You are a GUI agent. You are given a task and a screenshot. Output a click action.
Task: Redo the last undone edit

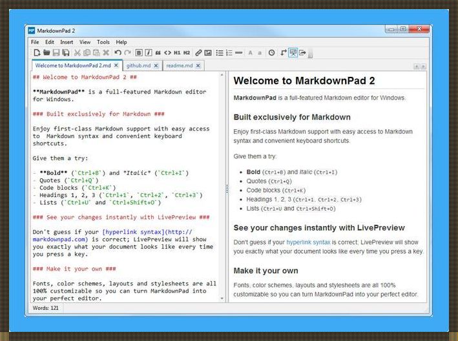[x=127, y=53]
